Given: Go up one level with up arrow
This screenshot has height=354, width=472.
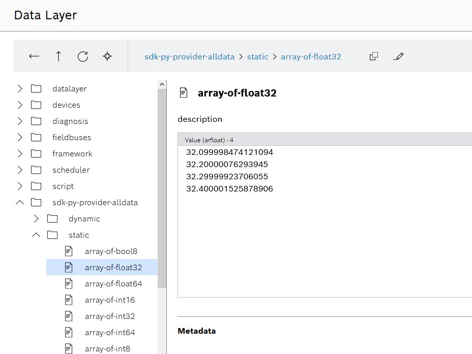Looking at the screenshot, I should point(58,56).
